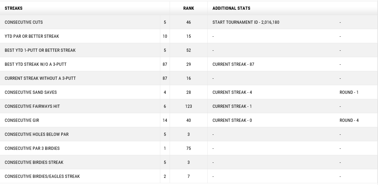Select the YTD Par or Better Streak label

point(32,36)
